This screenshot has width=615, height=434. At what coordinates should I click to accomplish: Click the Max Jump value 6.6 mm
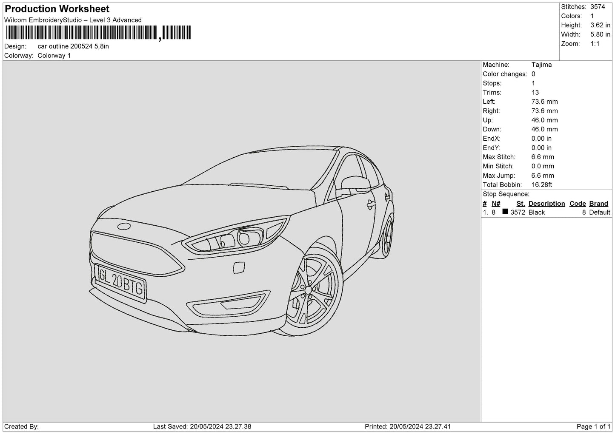(x=543, y=176)
